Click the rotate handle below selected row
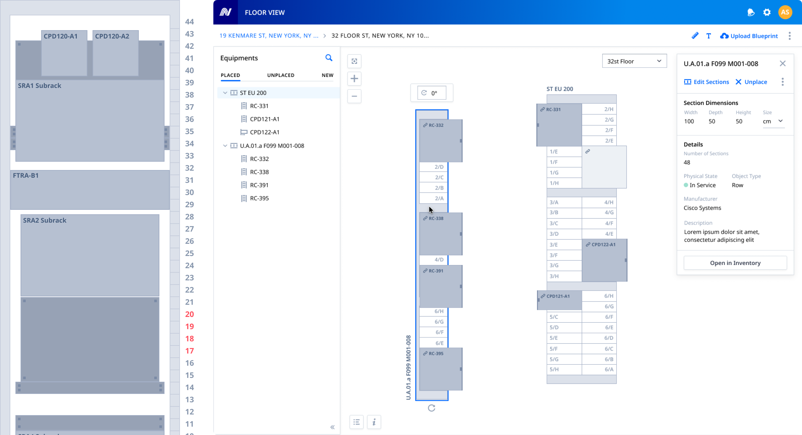The height and width of the screenshot is (435, 802). [x=432, y=408]
